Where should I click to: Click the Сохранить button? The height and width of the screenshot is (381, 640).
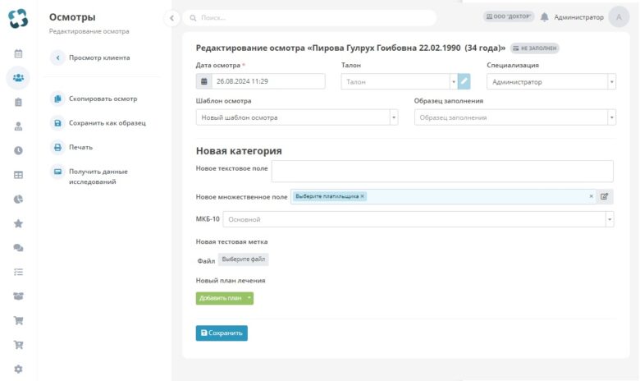[222, 333]
